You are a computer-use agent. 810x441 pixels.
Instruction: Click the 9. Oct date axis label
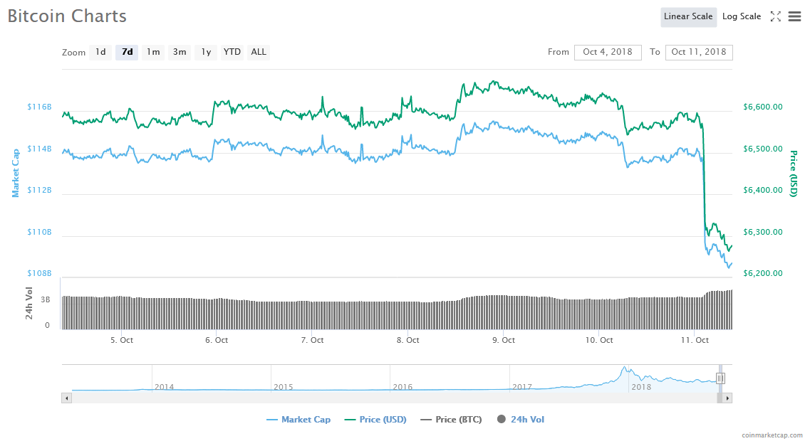click(x=504, y=340)
